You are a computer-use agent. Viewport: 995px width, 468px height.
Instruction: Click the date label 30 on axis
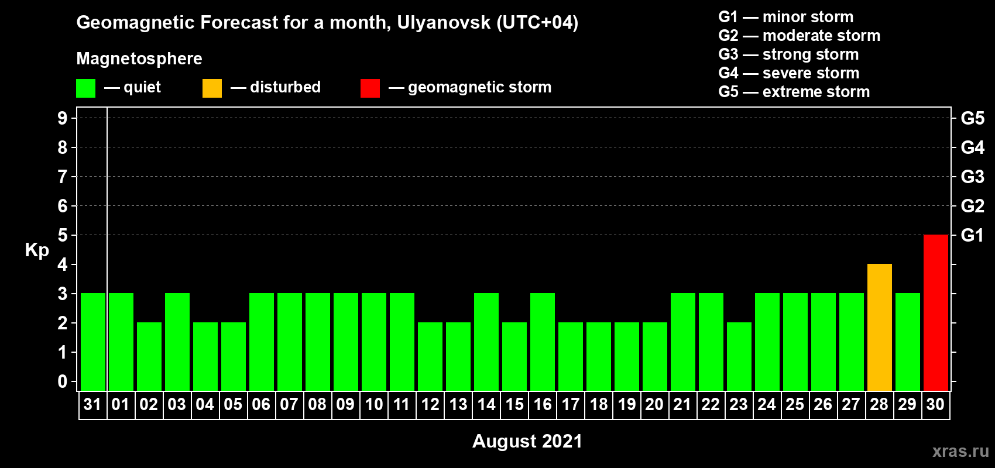[935, 405]
